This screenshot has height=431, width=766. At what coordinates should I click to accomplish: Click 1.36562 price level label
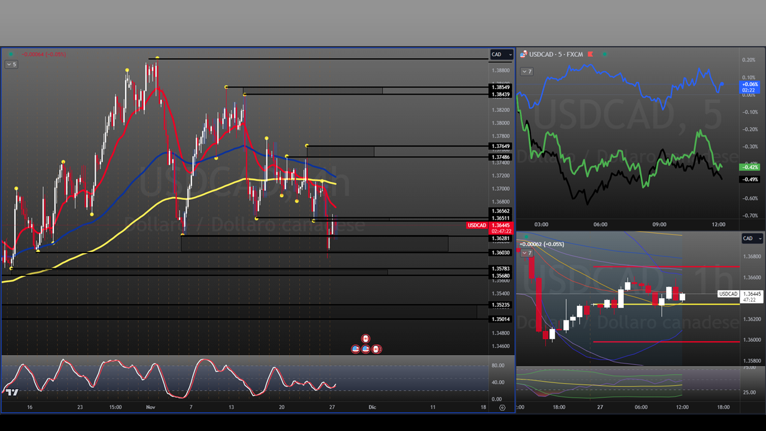pos(500,211)
